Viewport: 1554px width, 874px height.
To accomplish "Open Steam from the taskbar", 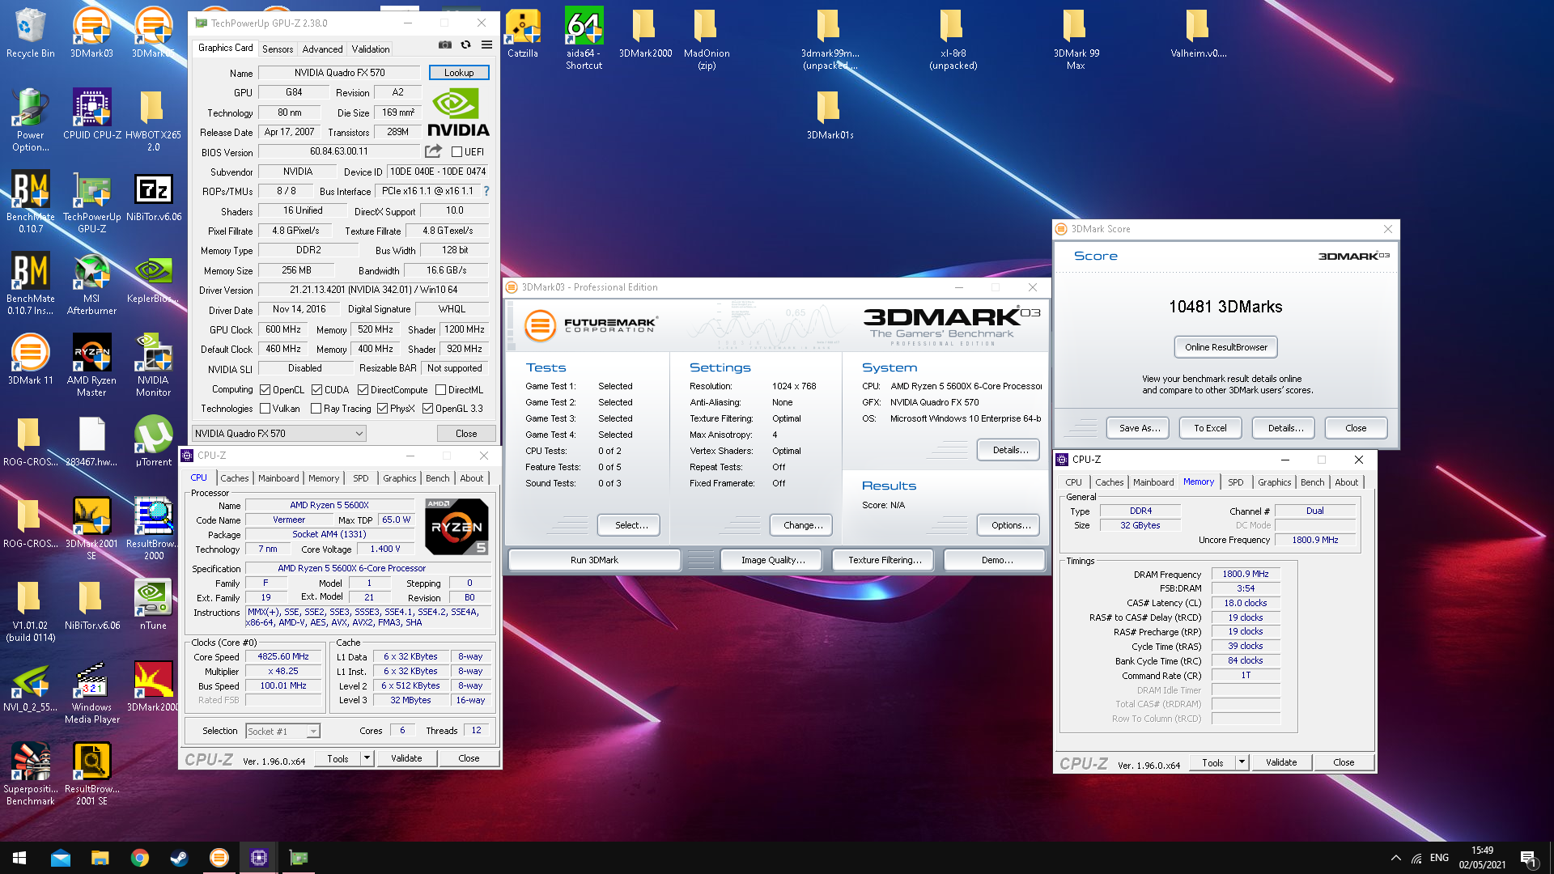I will 179,858.
